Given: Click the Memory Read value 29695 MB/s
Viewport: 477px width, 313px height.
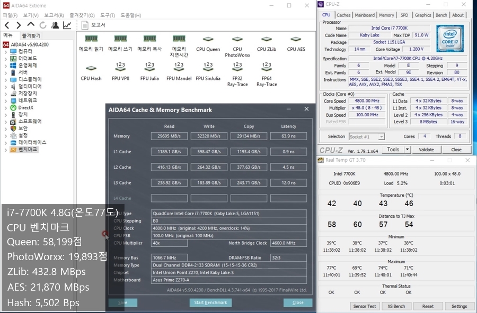Looking at the screenshot, I should point(169,136).
